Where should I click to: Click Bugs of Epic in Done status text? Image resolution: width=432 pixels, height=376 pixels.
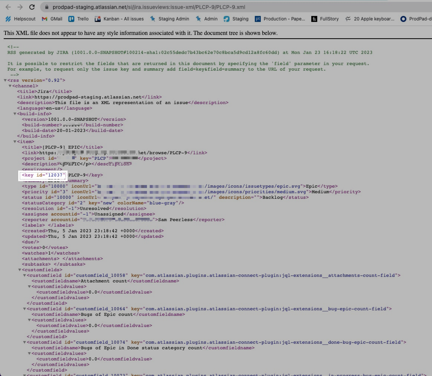(141, 348)
